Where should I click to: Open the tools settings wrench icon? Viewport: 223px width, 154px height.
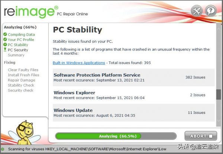tap(197, 11)
